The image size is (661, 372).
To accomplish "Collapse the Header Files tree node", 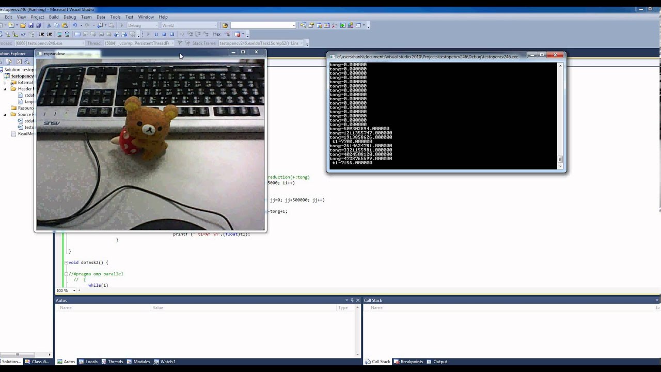I will [5, 89].
